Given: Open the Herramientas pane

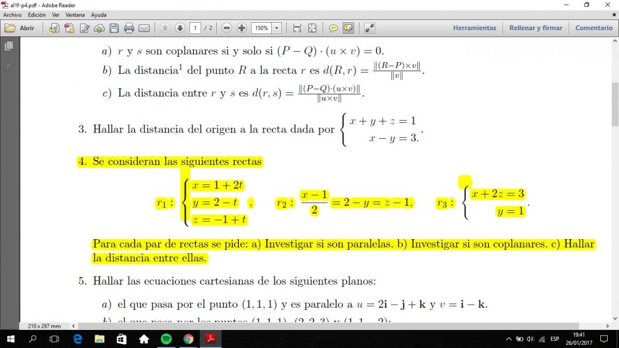Looking at the screenshot, I should click(474, 28).
